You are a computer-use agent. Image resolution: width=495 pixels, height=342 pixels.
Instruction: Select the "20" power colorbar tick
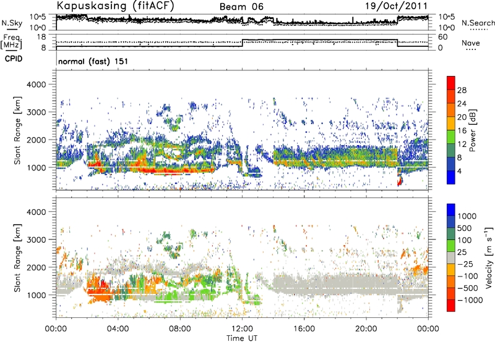click(x=462, y=117)
